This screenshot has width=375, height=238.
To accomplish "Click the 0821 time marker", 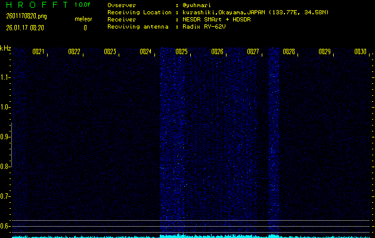I will [38, 52].
